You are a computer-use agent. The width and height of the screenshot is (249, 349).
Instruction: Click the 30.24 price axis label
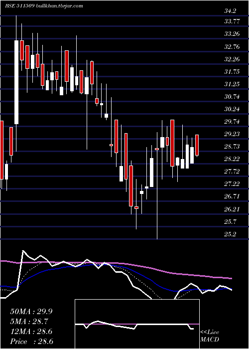coord(232,109)
